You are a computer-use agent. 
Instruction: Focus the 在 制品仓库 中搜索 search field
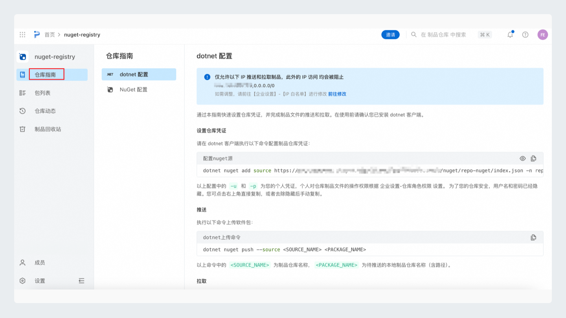point(443,35)
